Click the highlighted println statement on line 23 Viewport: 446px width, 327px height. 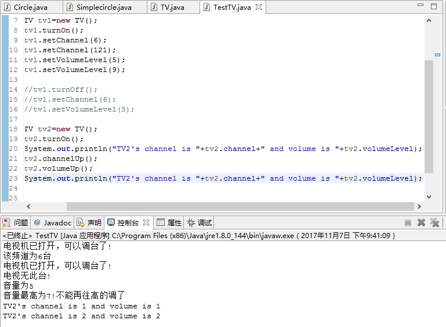[x=223, y=178]
